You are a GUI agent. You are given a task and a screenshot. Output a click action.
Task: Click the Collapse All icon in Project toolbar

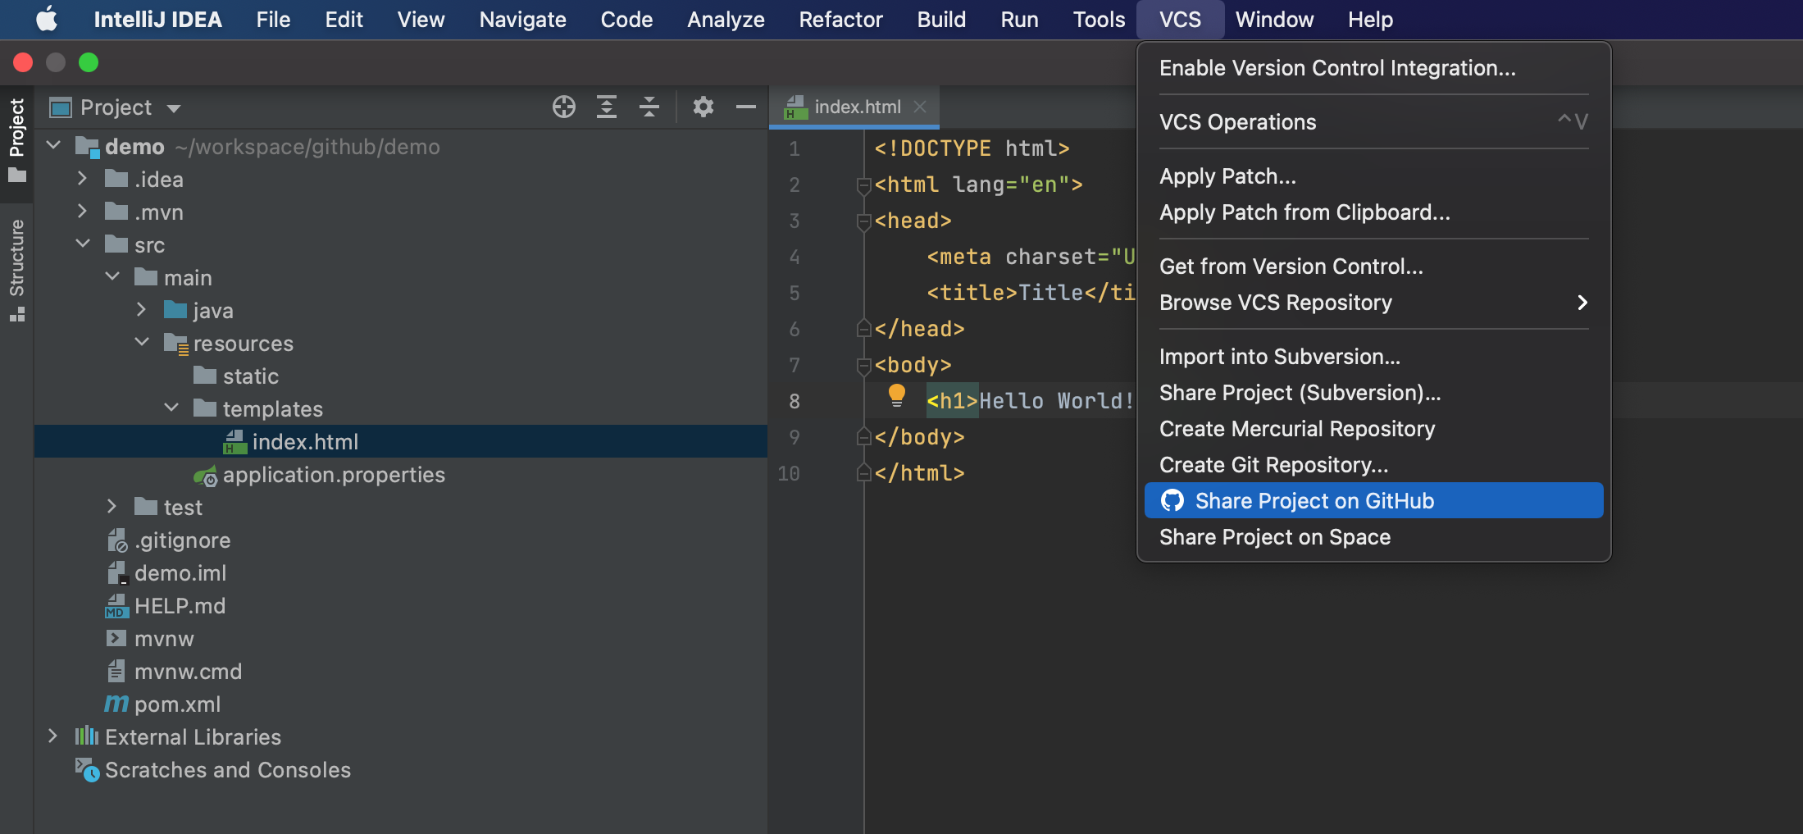[x=649, y=107]
